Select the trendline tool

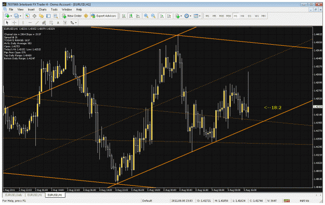pyautogui.click(x=37, y=22)
